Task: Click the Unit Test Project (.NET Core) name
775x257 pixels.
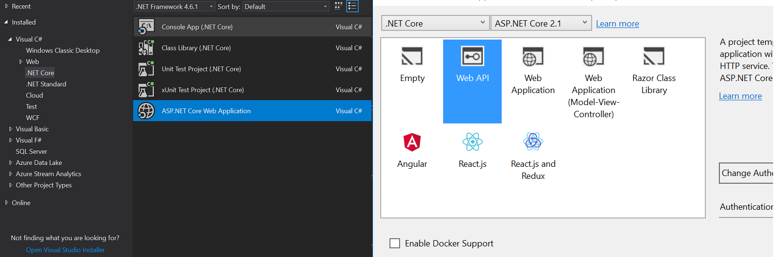Action: 201,69
